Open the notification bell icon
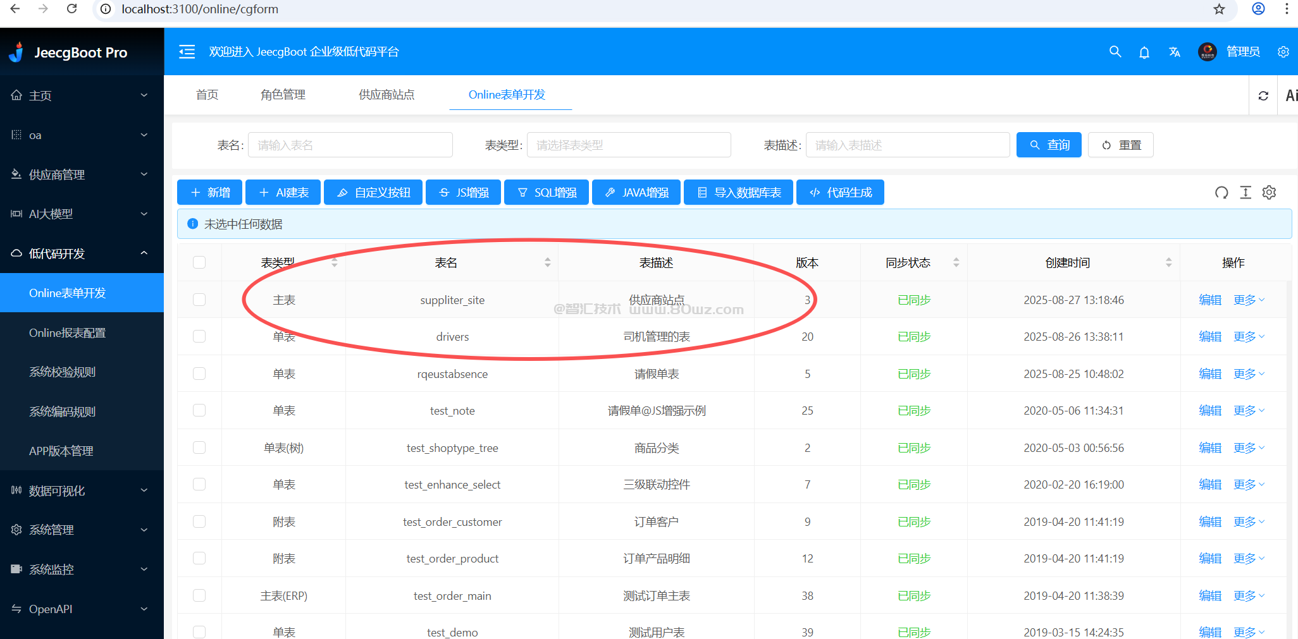 tap(1144, 52)
